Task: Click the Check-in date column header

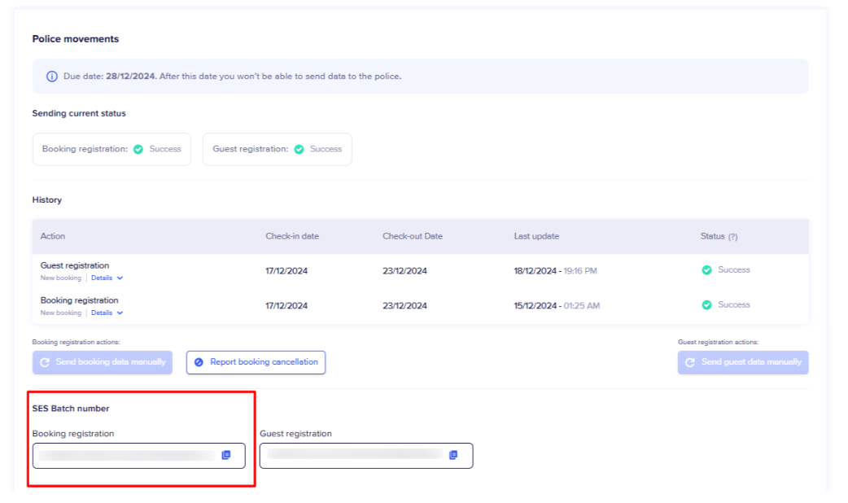Action: tap(292, 236)
